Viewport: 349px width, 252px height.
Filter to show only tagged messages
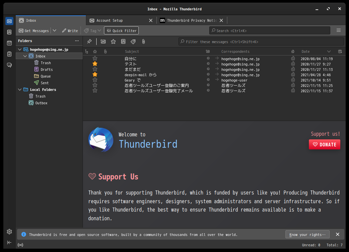(x=133, y=41)
